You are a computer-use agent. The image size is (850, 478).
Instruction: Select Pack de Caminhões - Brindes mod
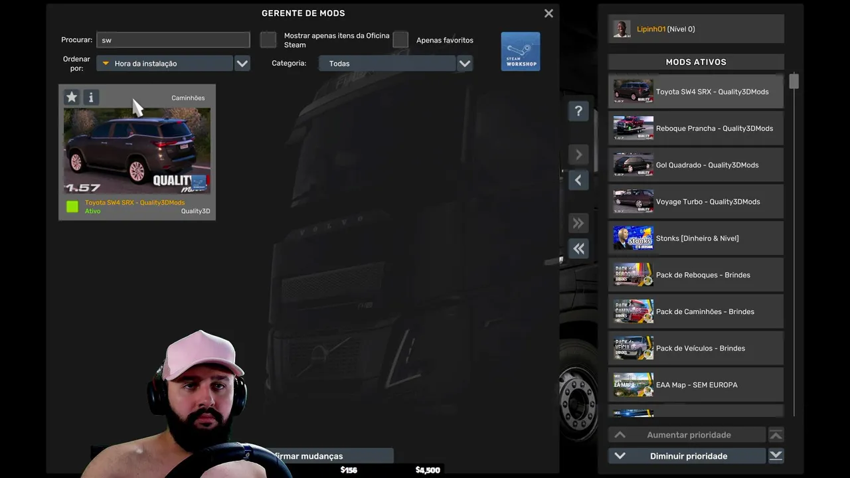[x=696, y=311]
